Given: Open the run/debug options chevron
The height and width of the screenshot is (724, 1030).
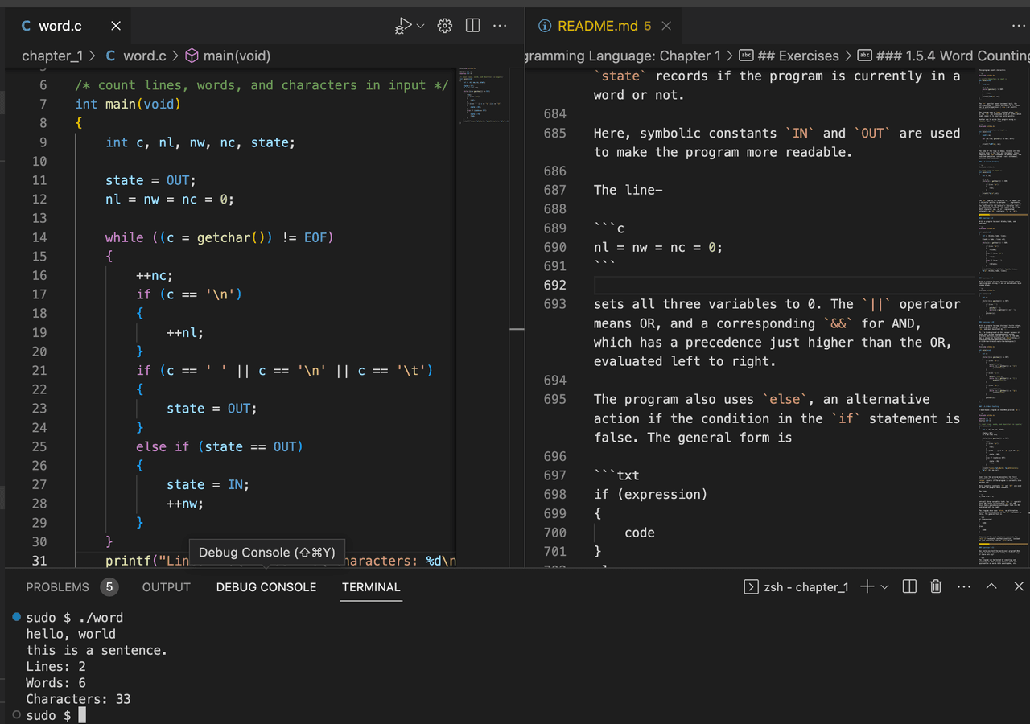Looking at the screenshot, I should click(x=420, y=26).
